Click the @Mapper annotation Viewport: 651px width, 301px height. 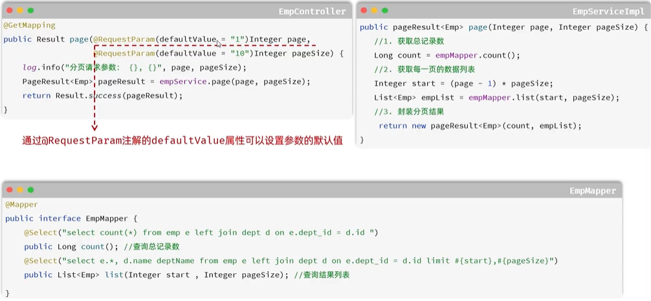21,205
